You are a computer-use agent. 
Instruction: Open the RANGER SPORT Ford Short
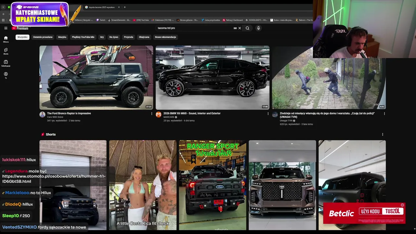pos(213,185)
